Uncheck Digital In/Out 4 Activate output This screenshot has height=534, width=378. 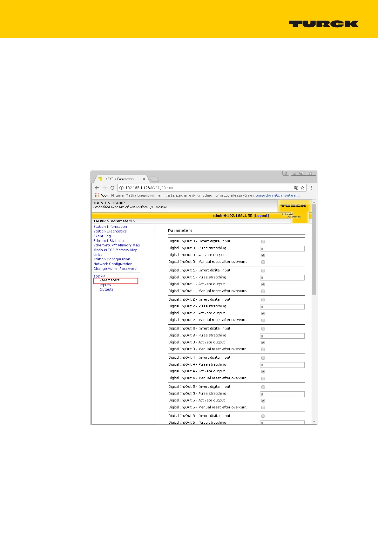[x=263, y=372]
